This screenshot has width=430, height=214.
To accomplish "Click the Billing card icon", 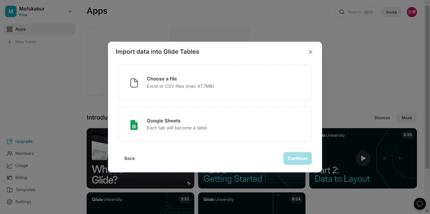I will click(9, 178).
